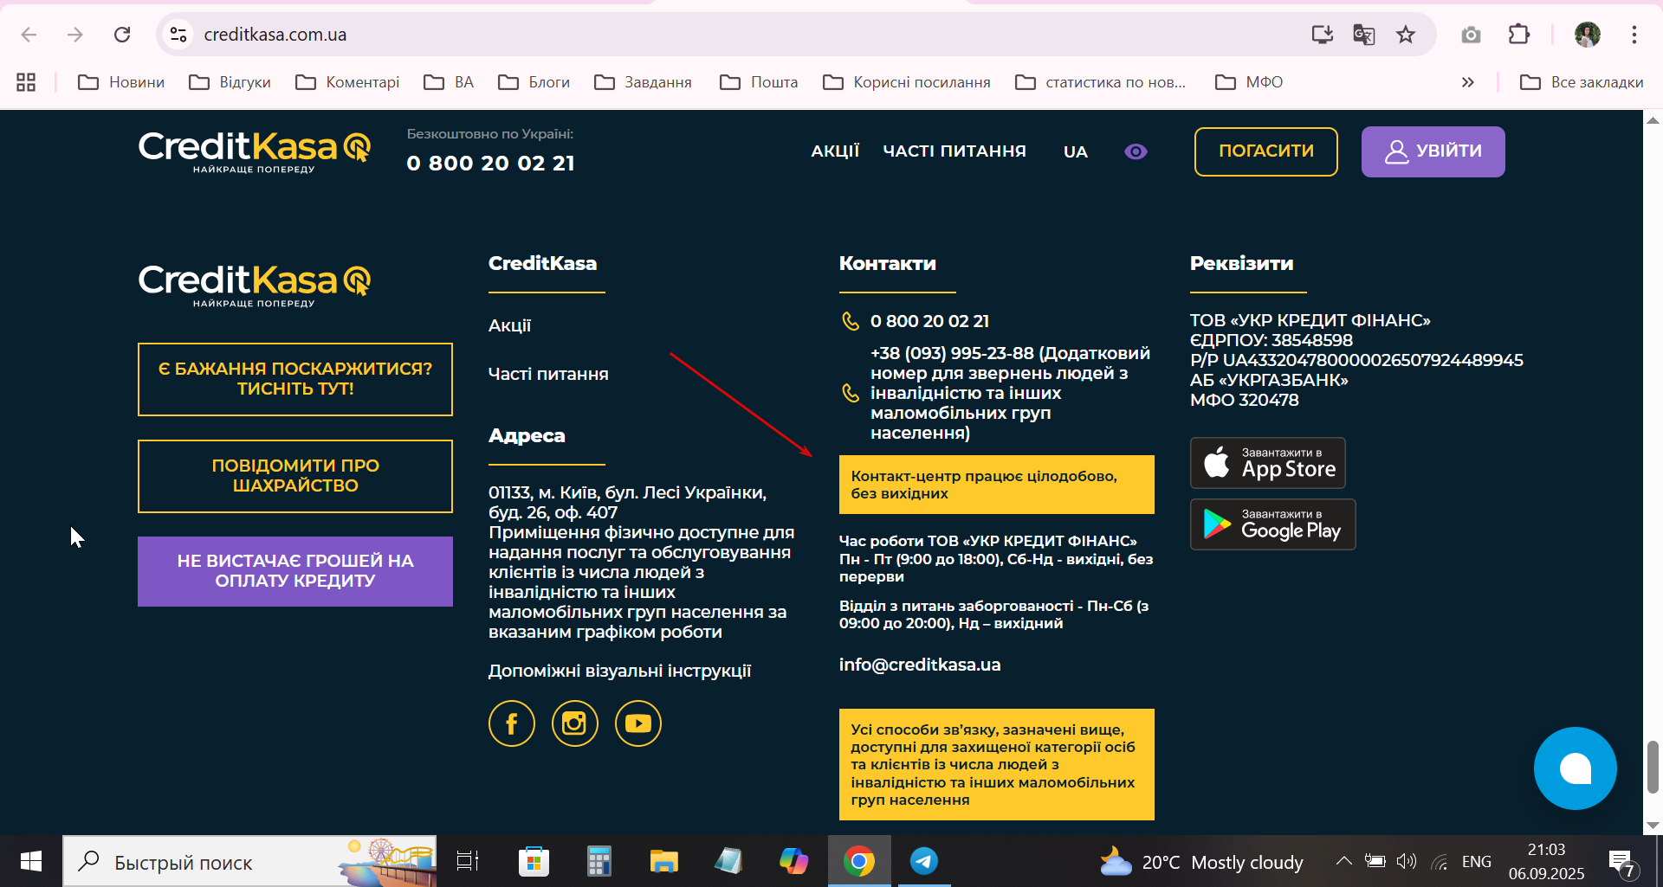Click the footer CreditKasa logo

pos(255,286)
